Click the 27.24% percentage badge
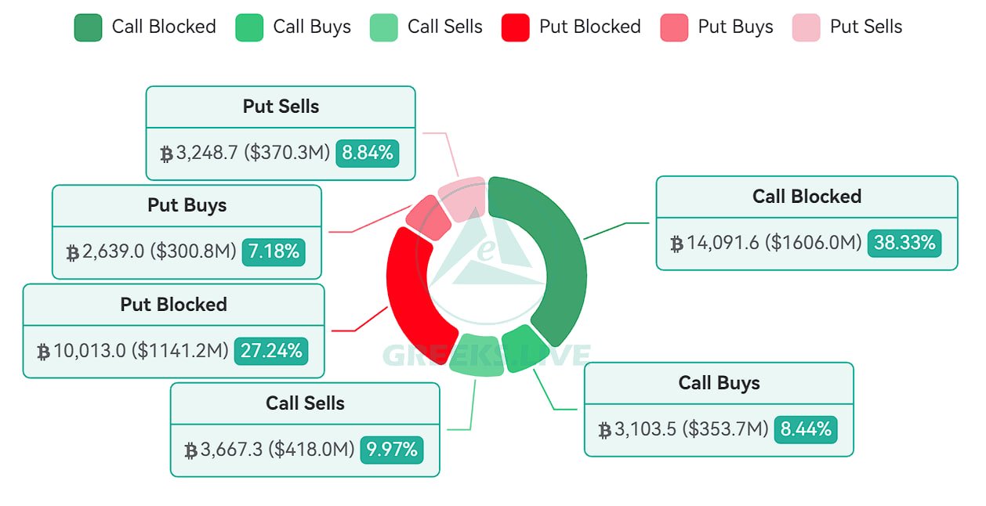This screenshot has width=986, height=506. pyautogui.click(x=271, y=351)
